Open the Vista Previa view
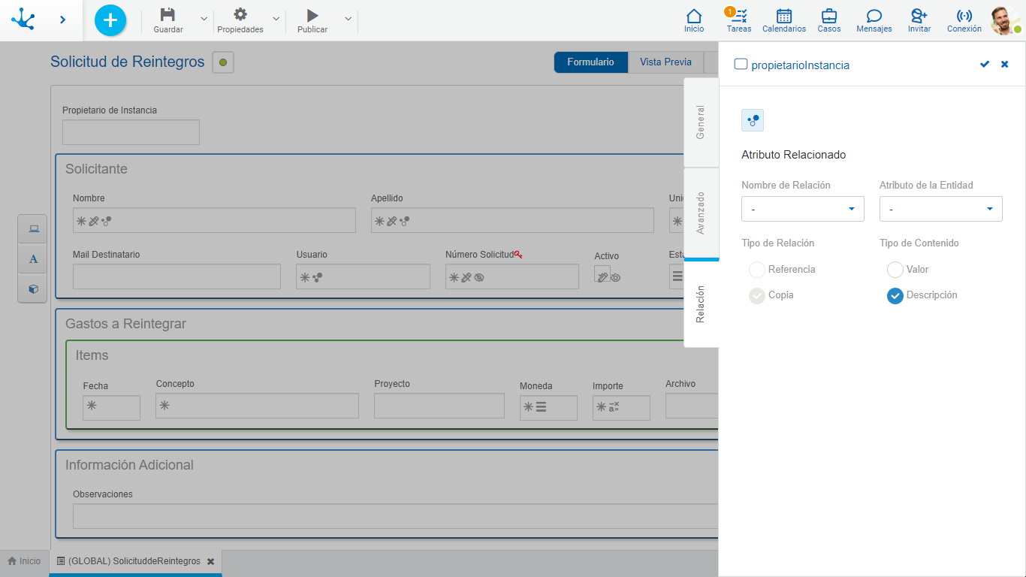The width and height of the screenshot is (1026, 577). coord(665,62)
